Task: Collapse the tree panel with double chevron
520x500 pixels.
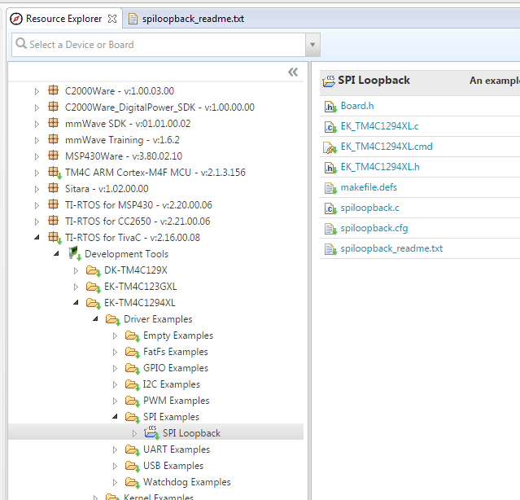Action: tap(293, 72)
